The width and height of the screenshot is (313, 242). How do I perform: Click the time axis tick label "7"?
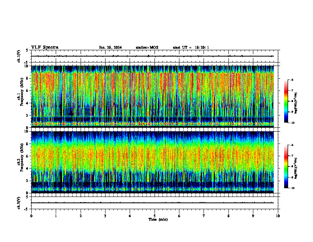click(204, 216)
